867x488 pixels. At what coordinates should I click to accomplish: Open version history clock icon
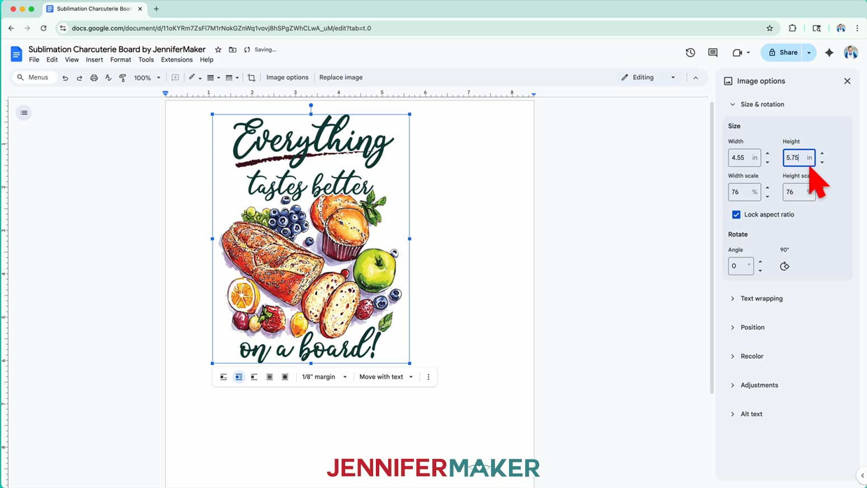coord(690,53)
